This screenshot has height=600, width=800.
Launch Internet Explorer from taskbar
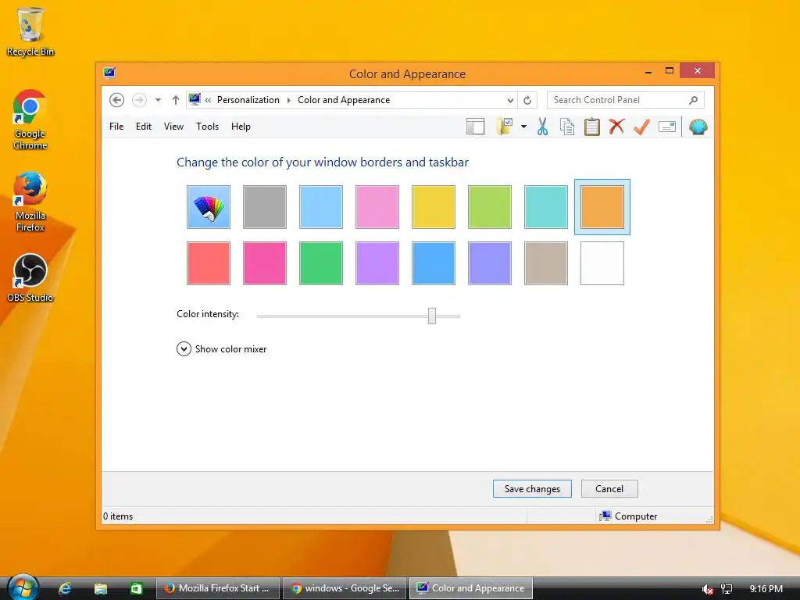65,588
